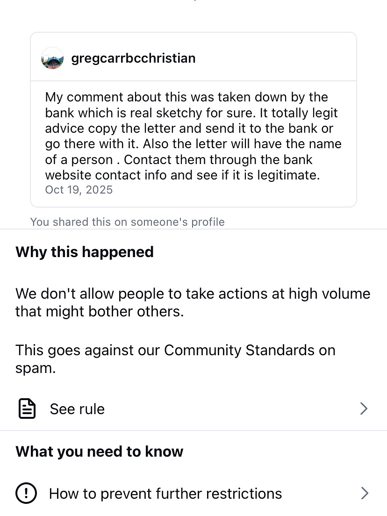This screenshot has width=387, height=516.
Task: Open the See rule row label
Action: pyautogui.click(x=77, y=409)
